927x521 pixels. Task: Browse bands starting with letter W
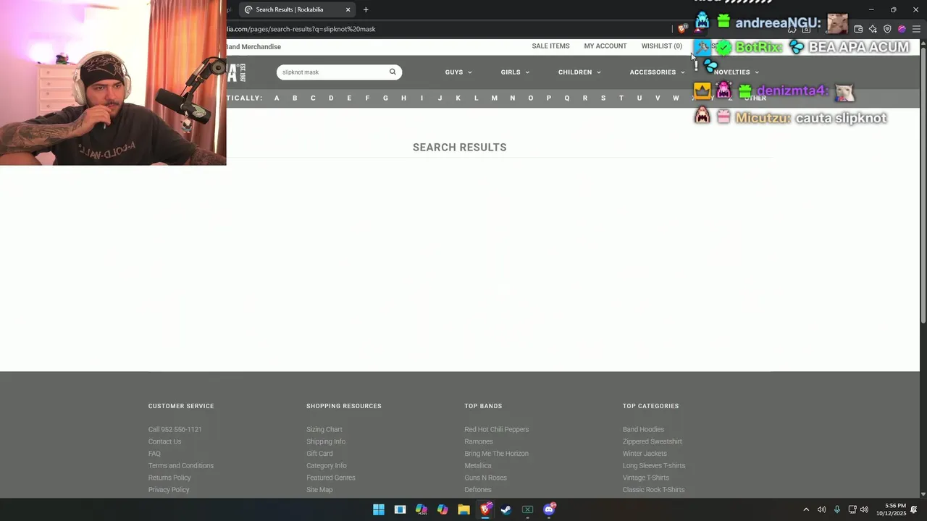click(676, 98)
